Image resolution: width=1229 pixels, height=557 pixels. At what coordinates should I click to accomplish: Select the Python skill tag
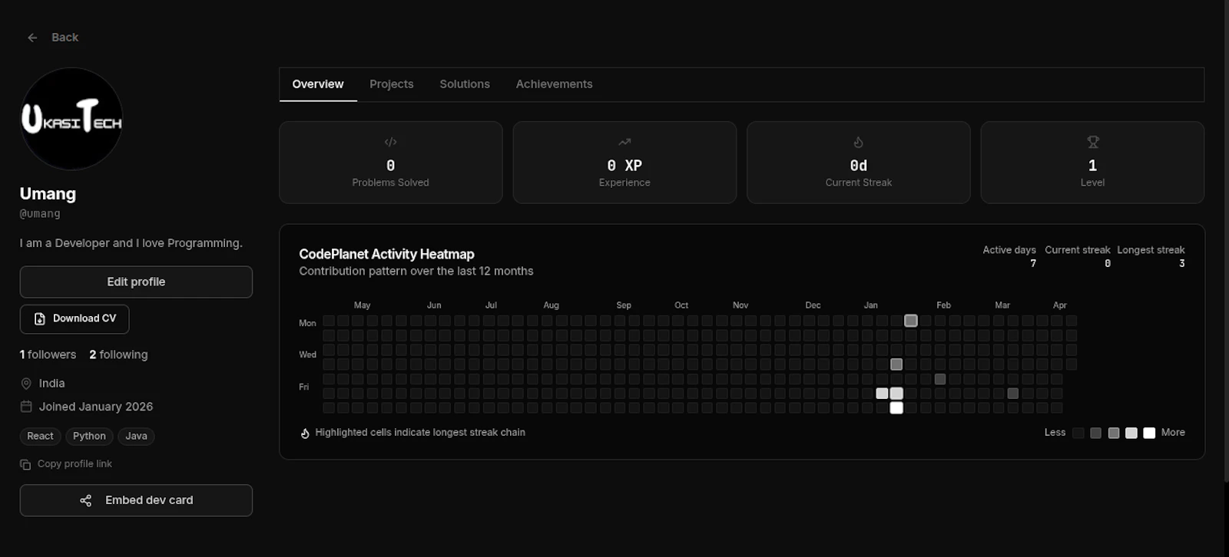pyautogui.click(x=89, y=436)
